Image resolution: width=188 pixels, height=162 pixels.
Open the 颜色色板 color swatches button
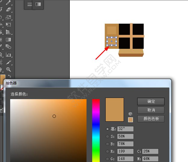[151, 119]
